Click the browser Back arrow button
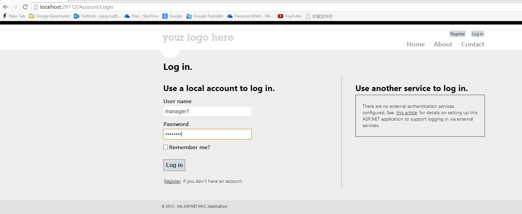 click(x=5, y=7)
